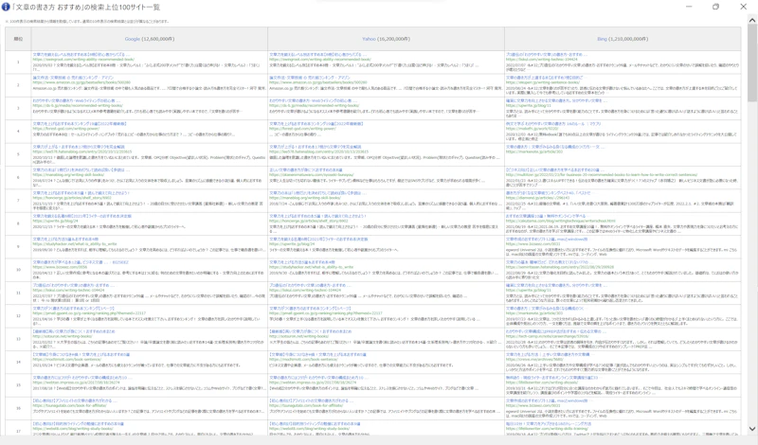Open Bing rank 2 writing-sentence-books result title
The height and width of the screenshot is (445, 758).
click(x=545, y=78)
